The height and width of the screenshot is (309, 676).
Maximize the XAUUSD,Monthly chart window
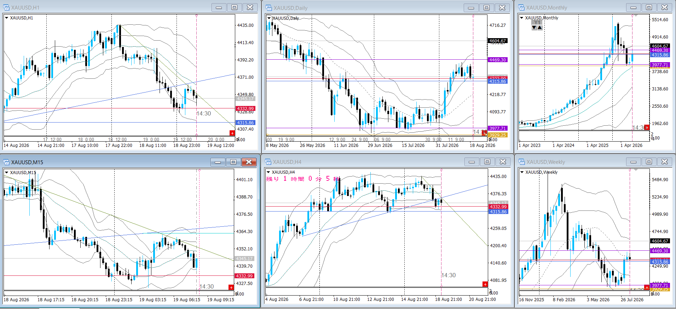[649, 7]
